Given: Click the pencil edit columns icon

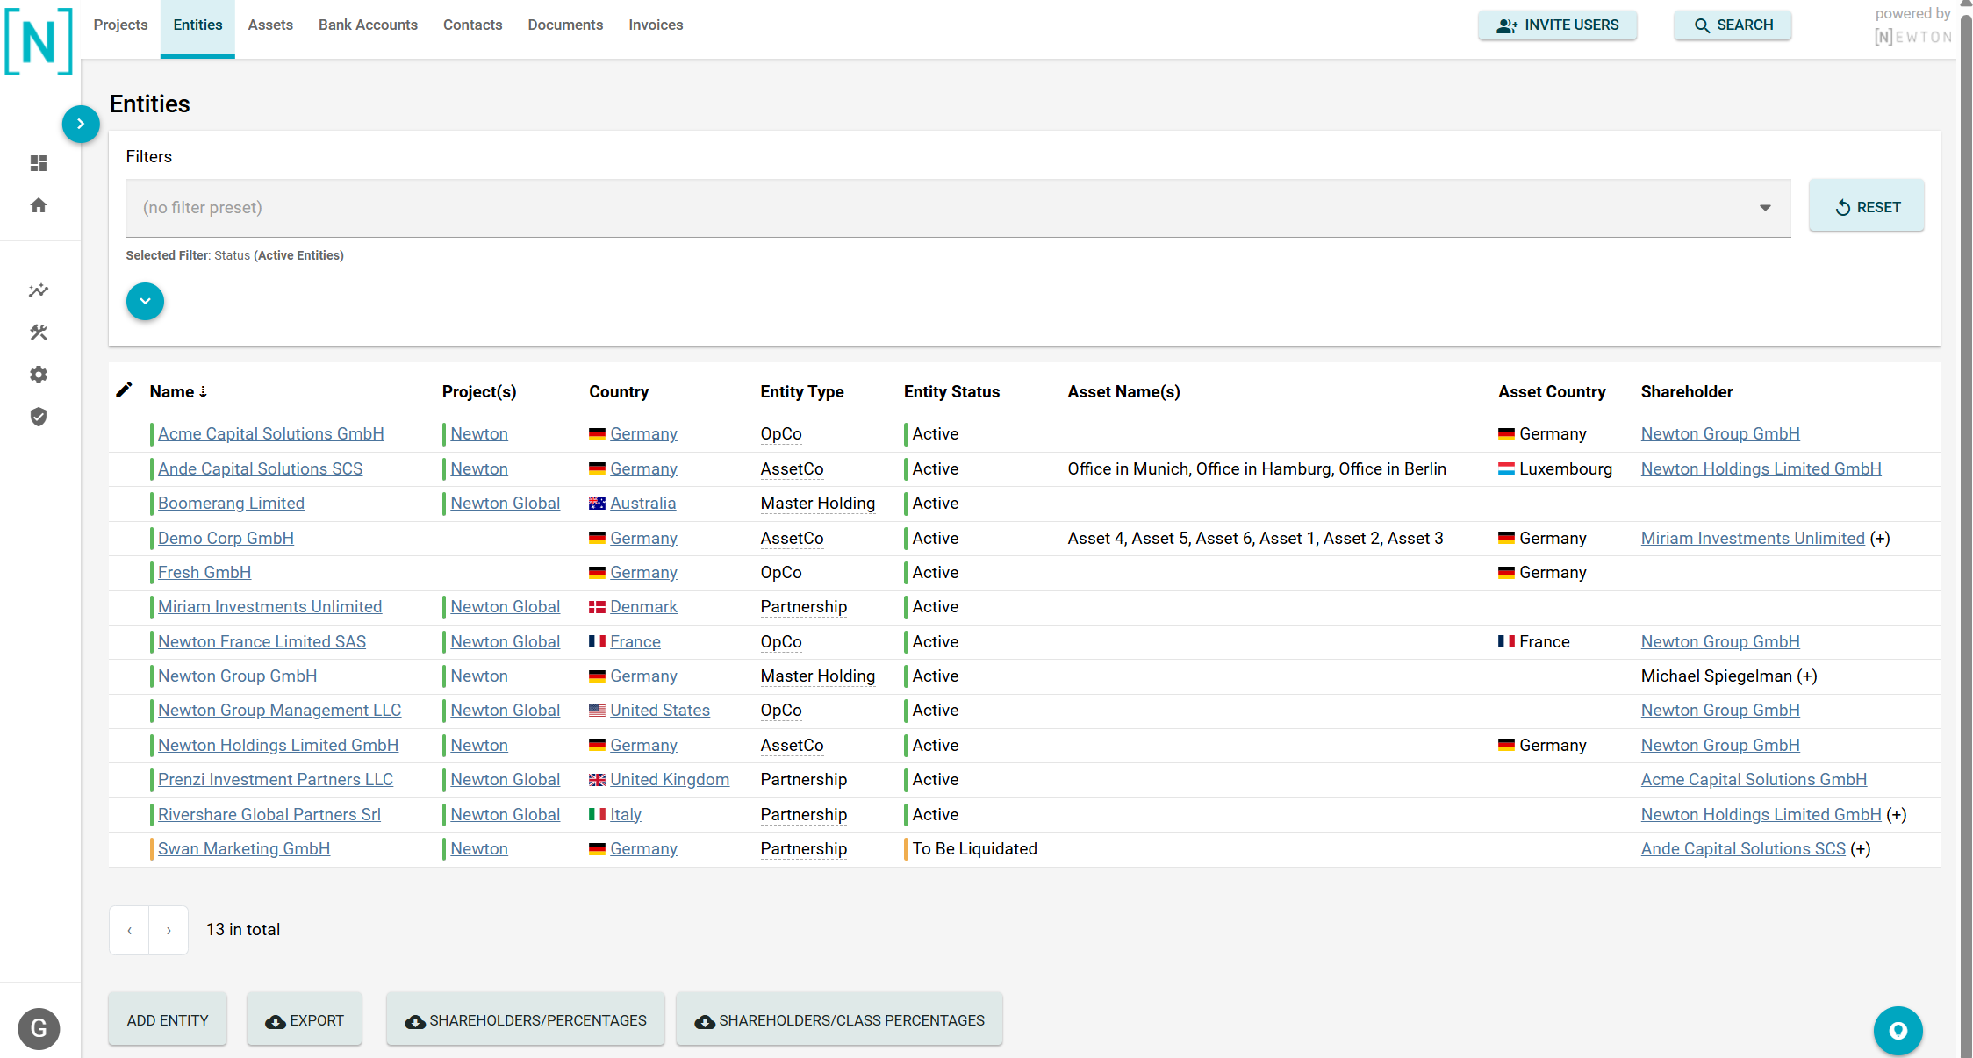Looking at the screenshot, I should (125, 390).
